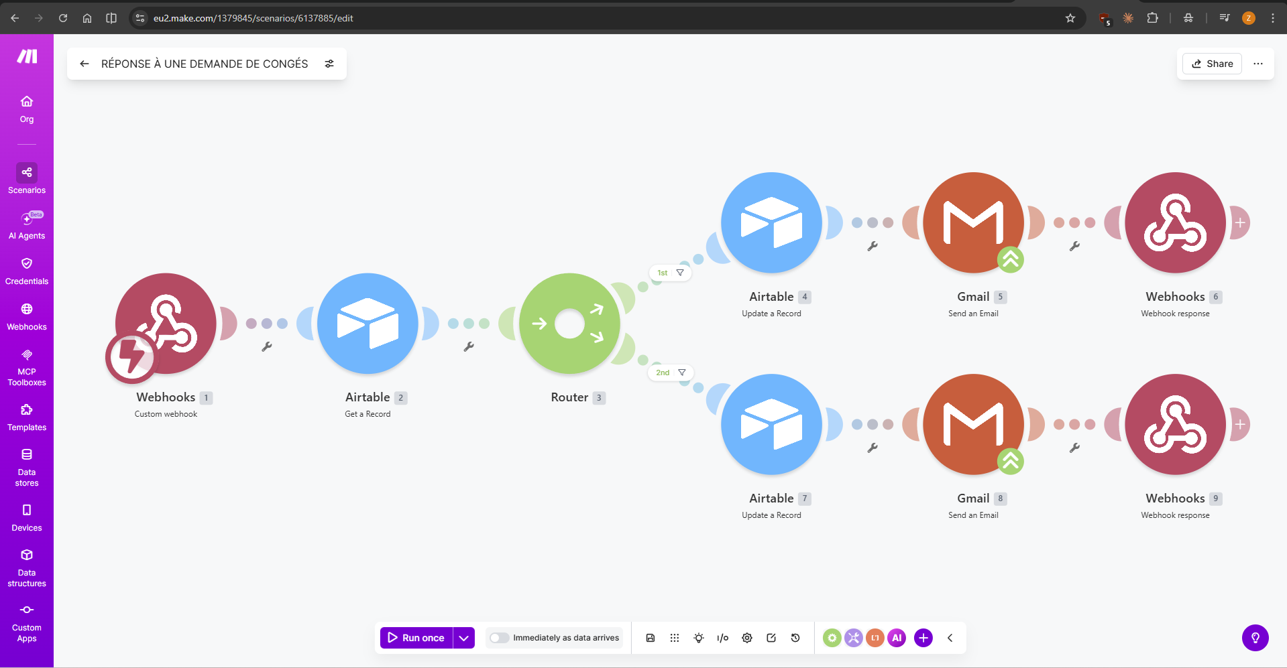Open the green Flow Control tools icon
The width and height of the screenshot is (1287, 668).
coord(832,638)
